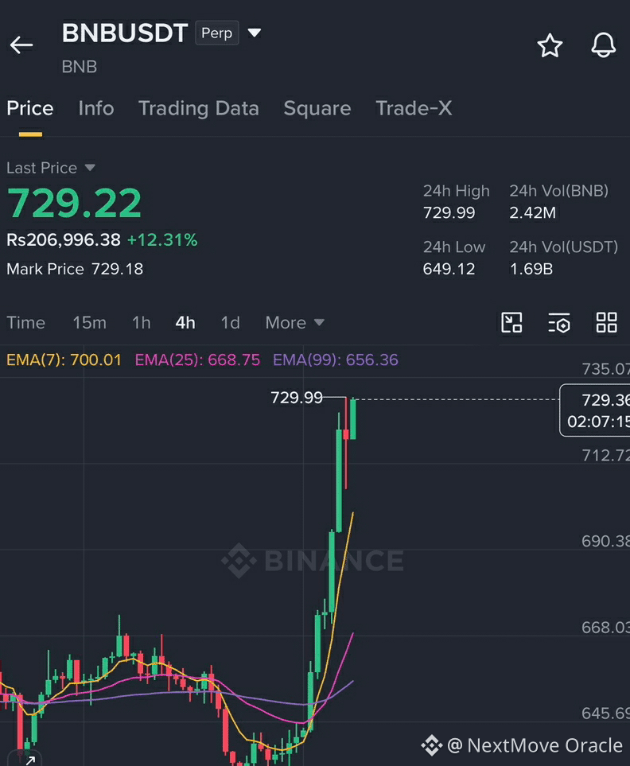Tap the EMA(99): 656.36 indicator label
Image resolution: width=630 pixels, height=766 pixels.
click(x=336, y=360)
